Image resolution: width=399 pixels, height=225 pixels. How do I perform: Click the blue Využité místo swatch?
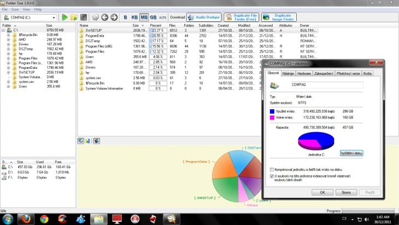[272, 111]
